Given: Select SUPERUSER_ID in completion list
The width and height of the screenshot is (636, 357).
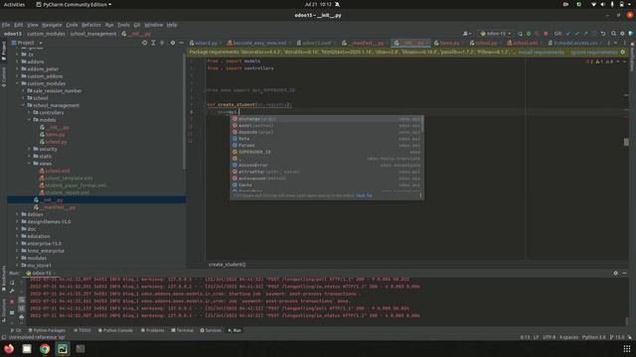Looking at the screenshot, I should point(327,152).
